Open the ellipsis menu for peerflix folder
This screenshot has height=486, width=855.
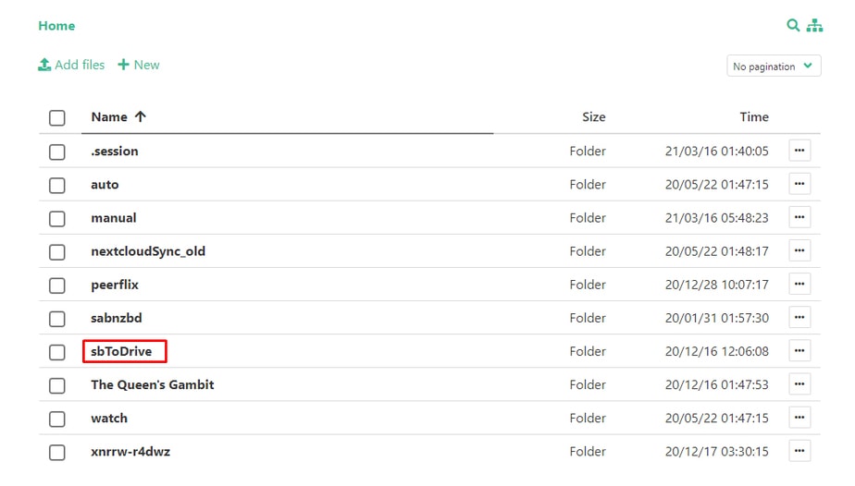(799, 285)
